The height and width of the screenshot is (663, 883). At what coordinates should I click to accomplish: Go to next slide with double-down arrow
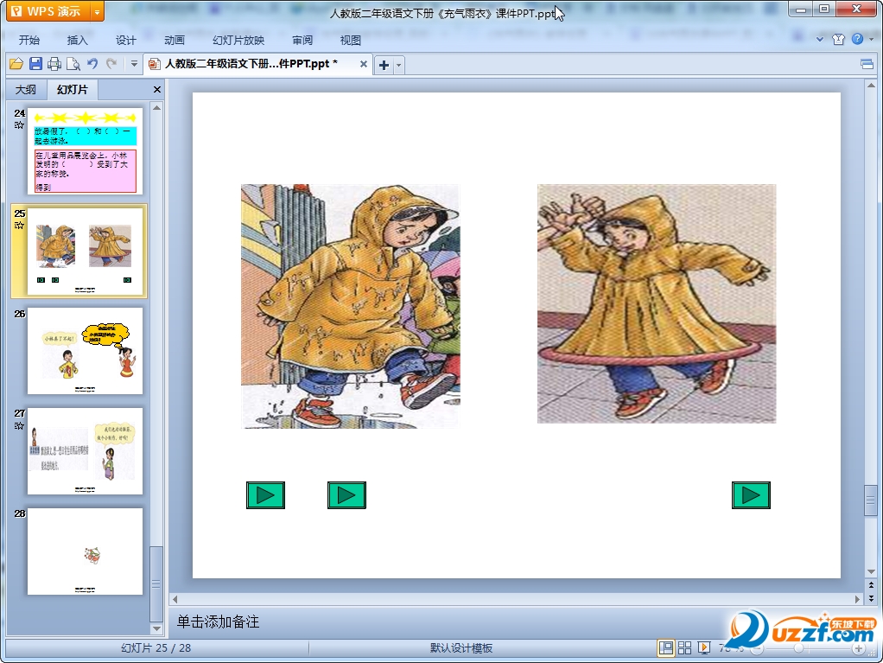871,598
